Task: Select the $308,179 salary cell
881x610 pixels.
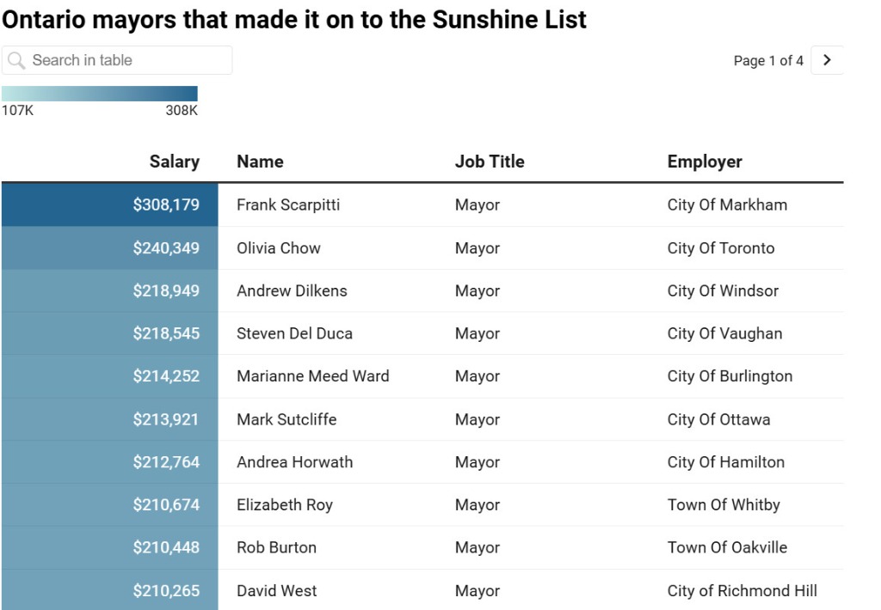Action: [x=166, y=204]
